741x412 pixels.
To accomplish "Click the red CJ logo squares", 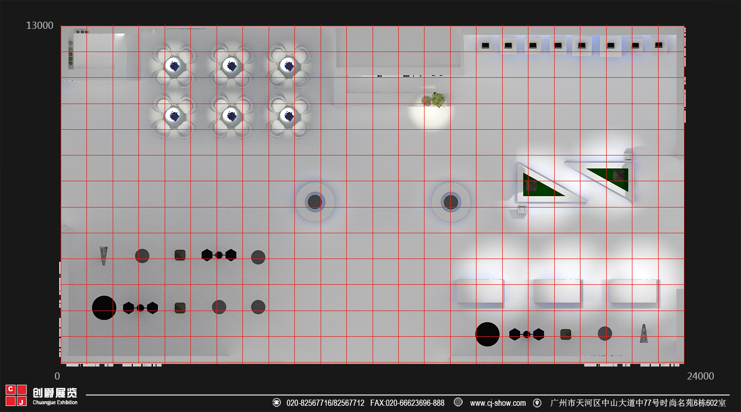I will (16, 395).
